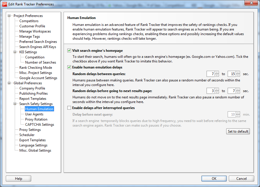
Task: Open Proxy Rotation settings
Action: coord(36,119)
